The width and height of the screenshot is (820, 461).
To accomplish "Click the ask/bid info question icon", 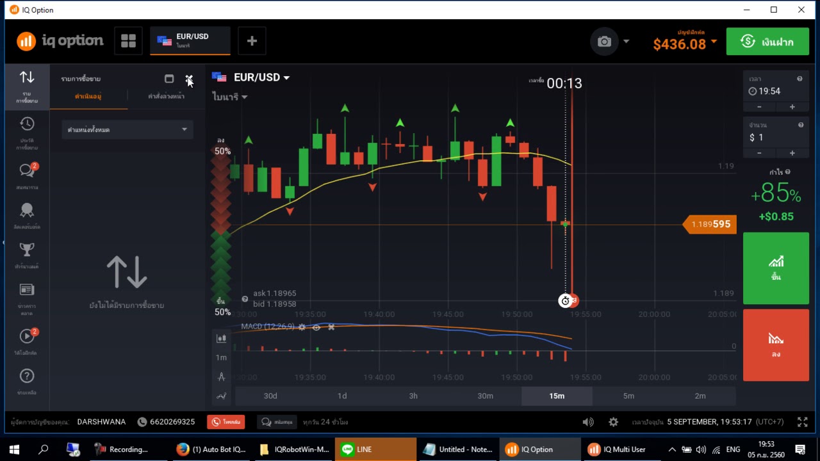I will click(245, 299).
